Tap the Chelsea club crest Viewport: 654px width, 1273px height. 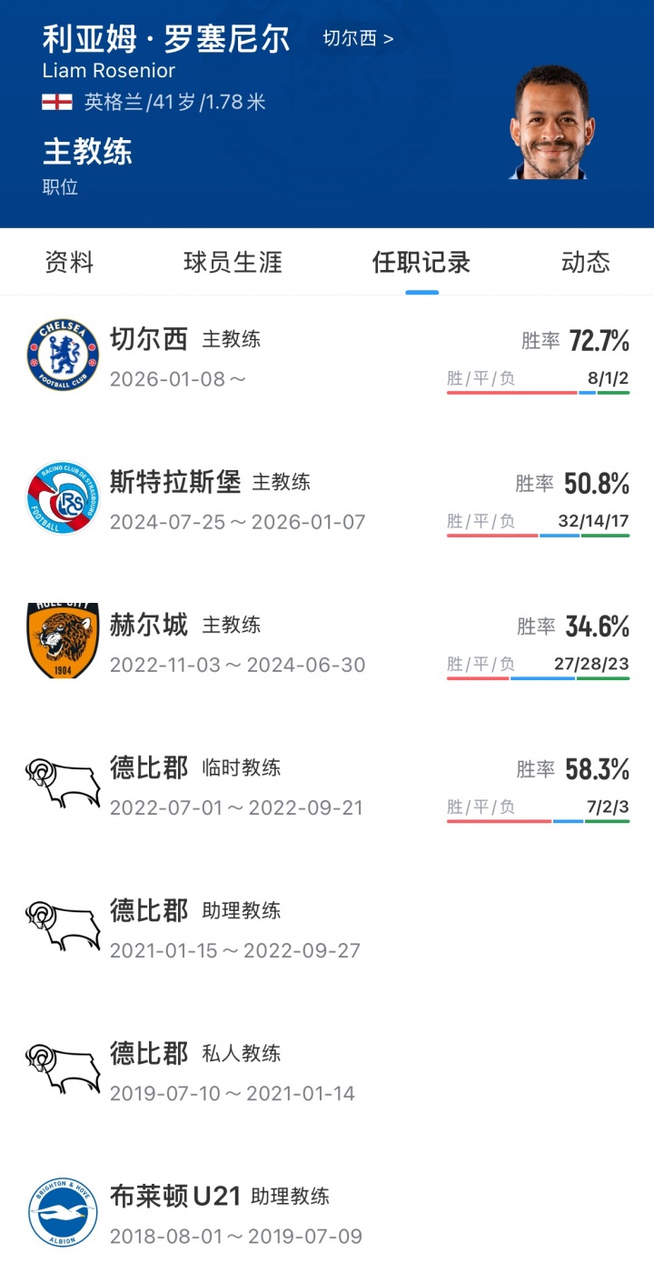pos(63,355)
